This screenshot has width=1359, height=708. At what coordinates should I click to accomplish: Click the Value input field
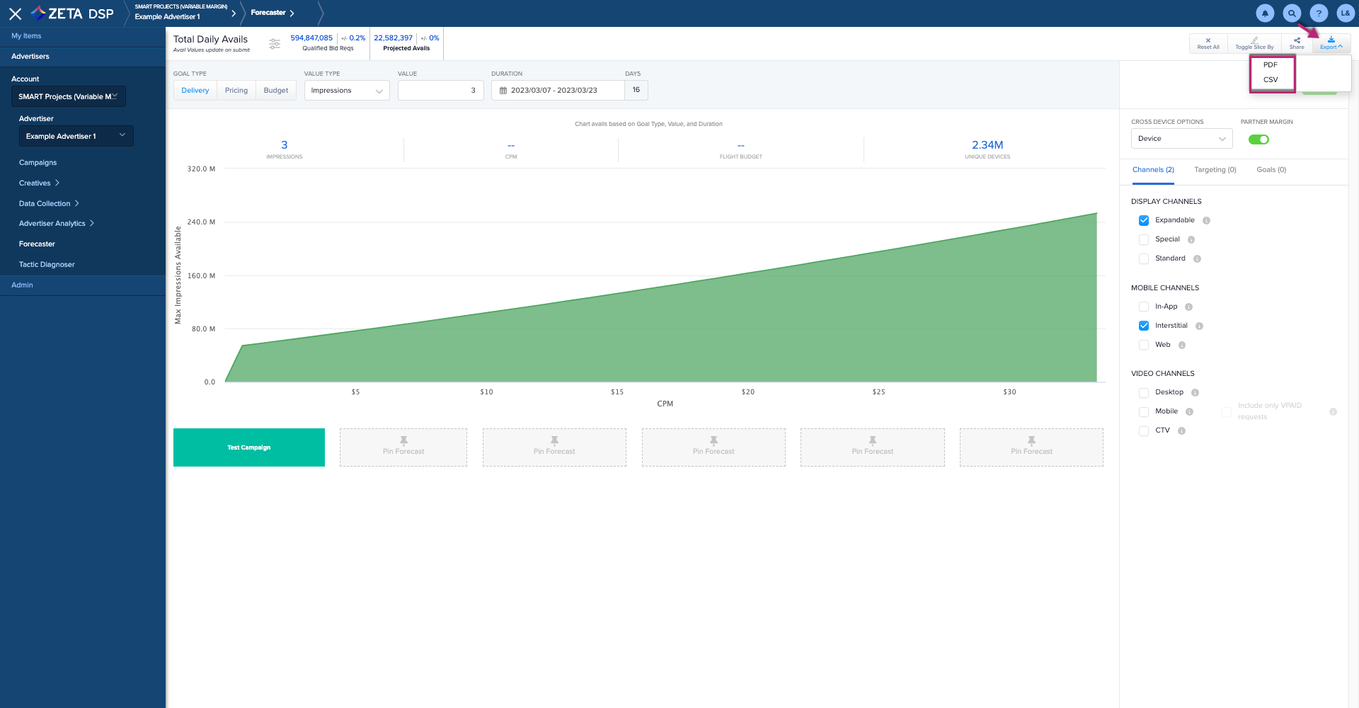point(440,91)
